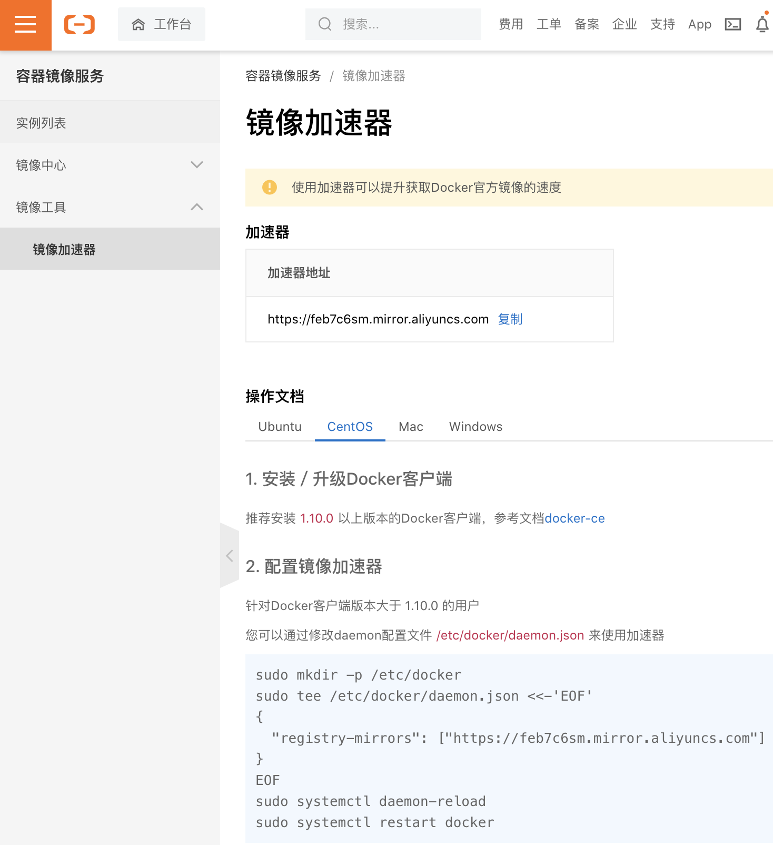
Task: Click 容器镜像服务 breadcrumb link
Action: click(283, 76)
